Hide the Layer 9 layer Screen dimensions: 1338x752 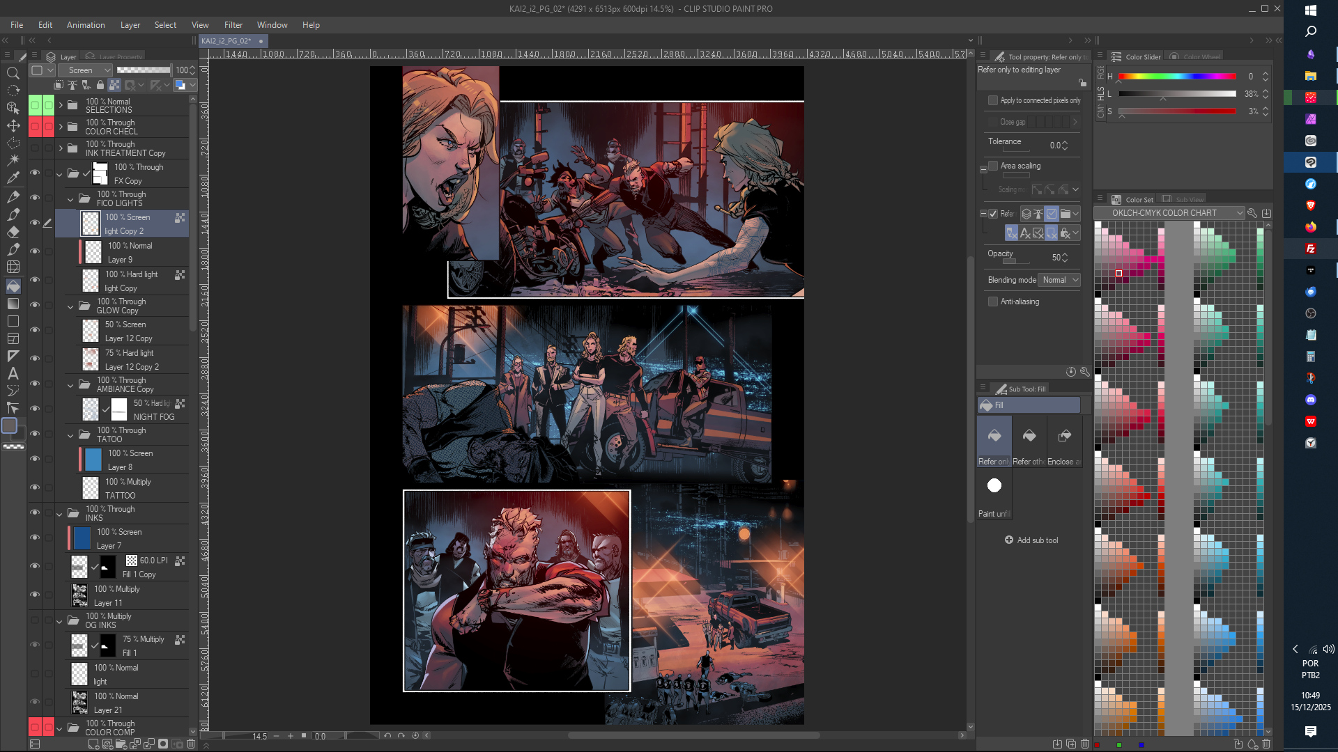coord(34,251)
